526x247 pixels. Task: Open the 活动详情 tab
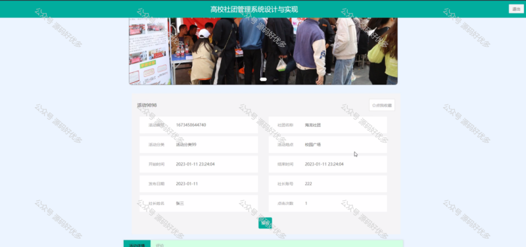(137, 244)
